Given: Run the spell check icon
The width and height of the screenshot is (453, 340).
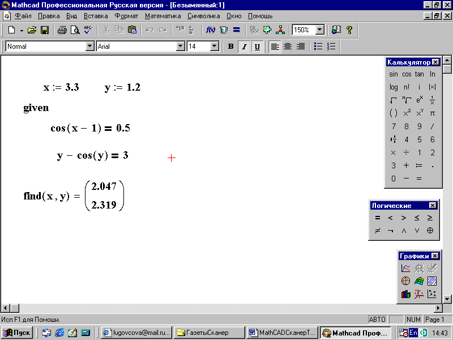Looking at the screenshot, I should (x=88, y=30).
